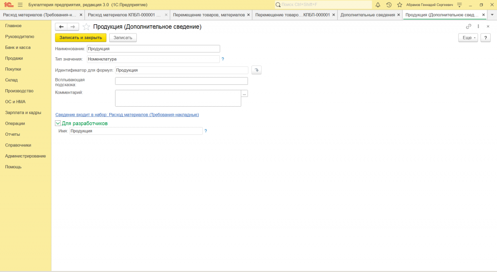Close the Продукция (Дополнительное свед… tab
The width and height of the screenshot is (497, 272).
coord(483,15)
